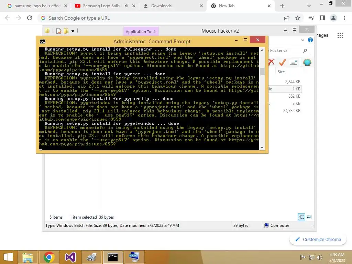Viewport: 352px width, 264px height.
Task: Open Action Center flag icon
Action: point(303,257)
